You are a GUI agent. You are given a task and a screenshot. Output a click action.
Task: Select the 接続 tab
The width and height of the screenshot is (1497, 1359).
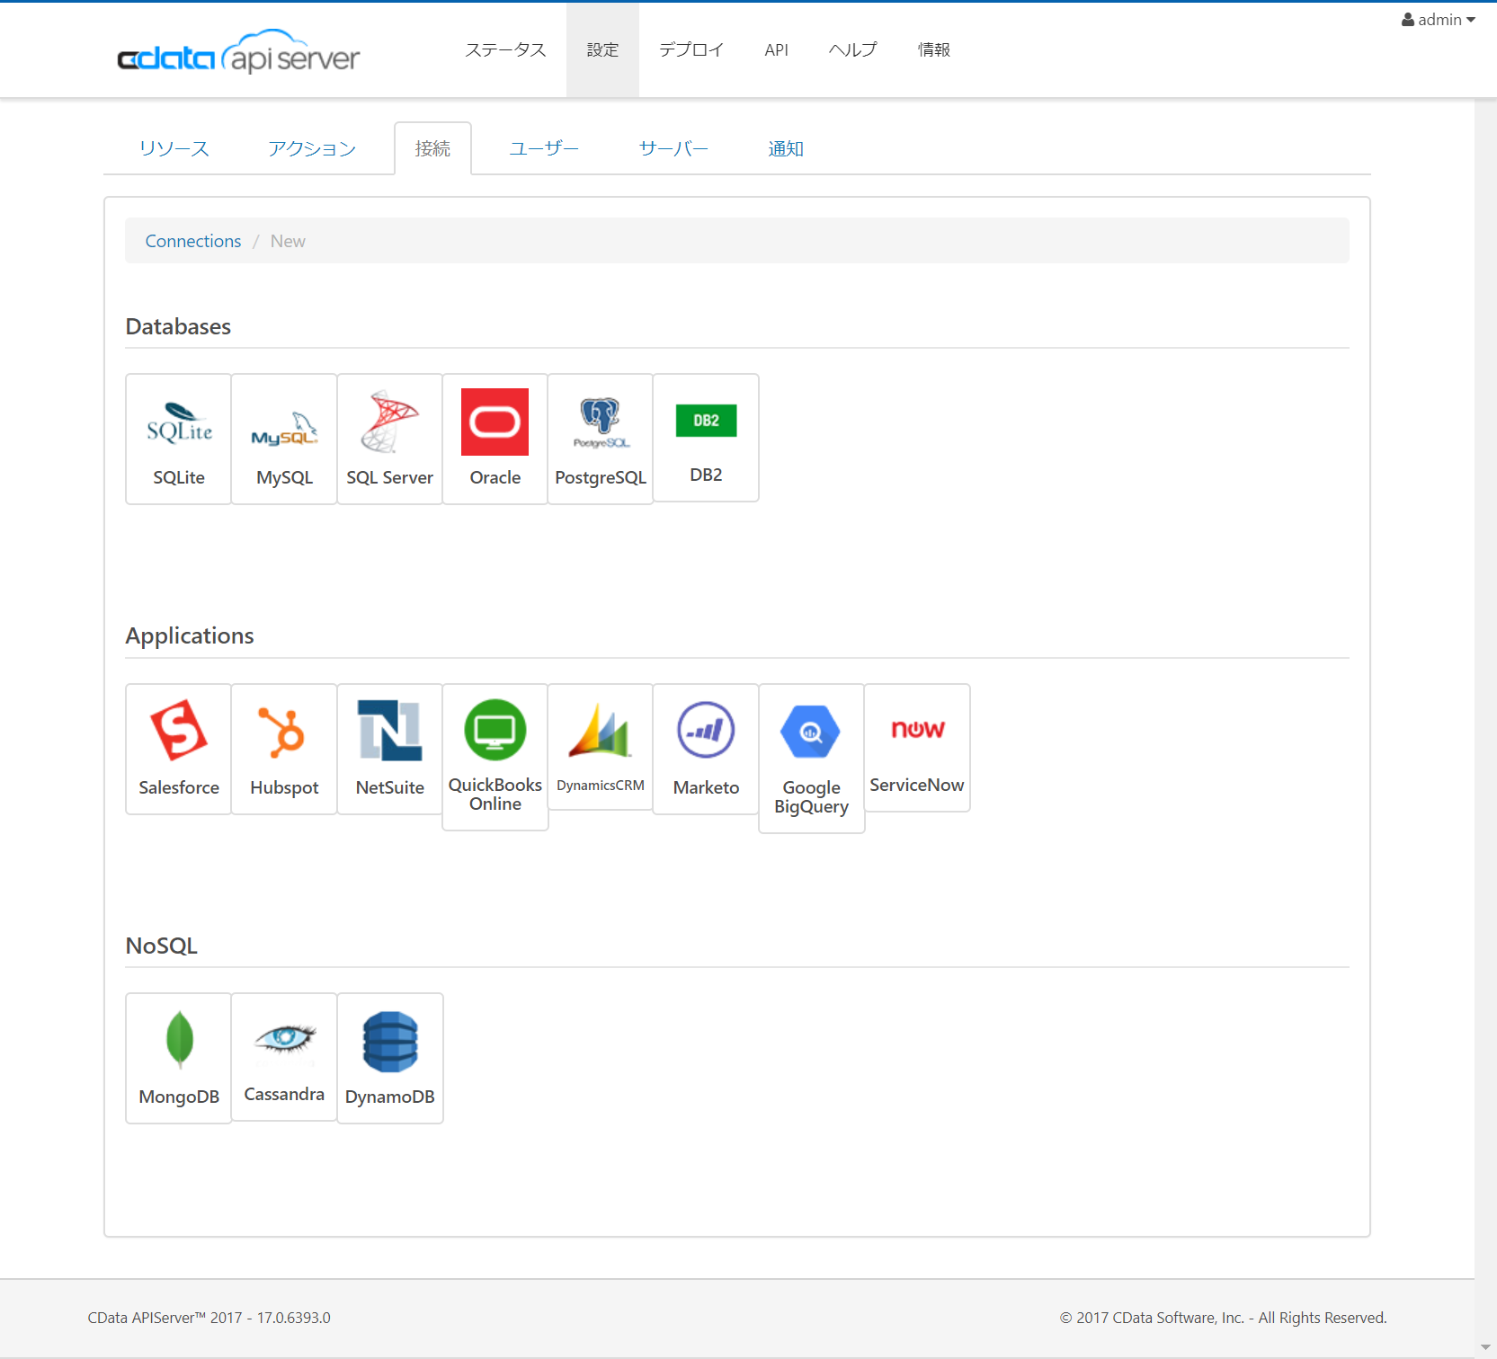(432, 148)
